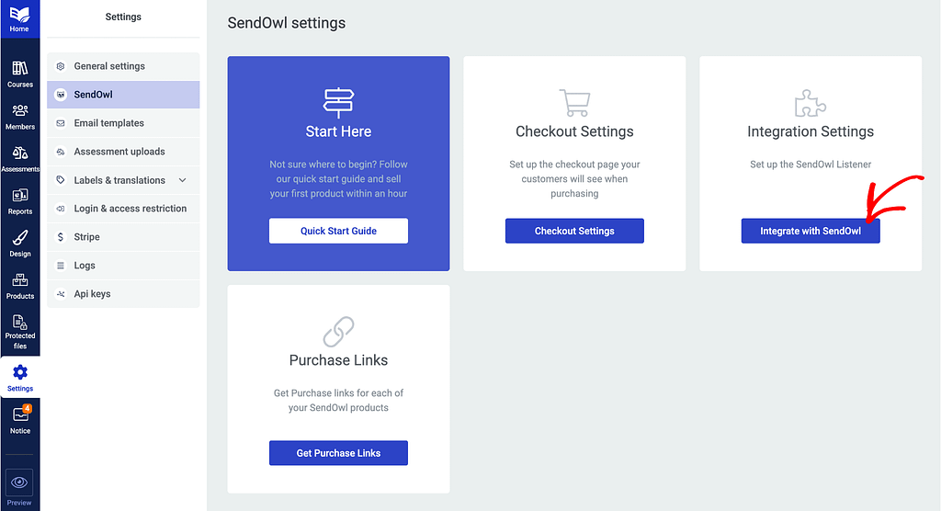Click Get Purchase Links button
941x511 pixels.
(338, 453)
